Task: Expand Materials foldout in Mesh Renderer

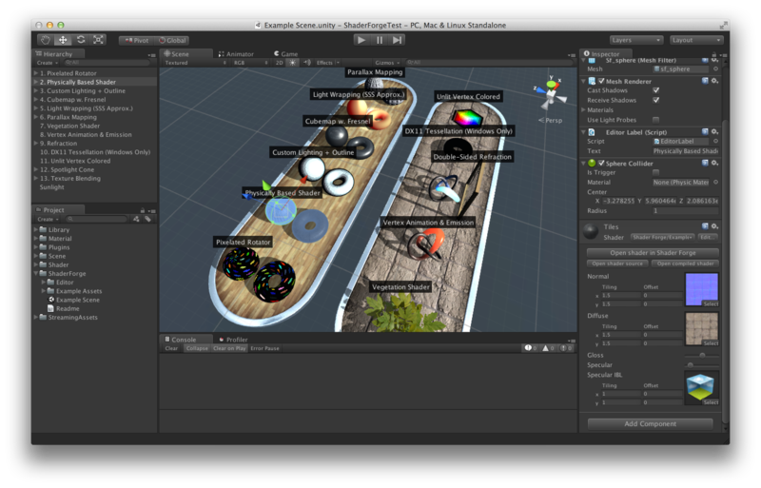Action: [x=584, y=110]
